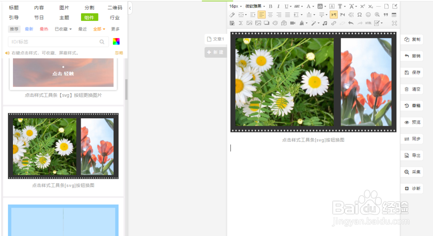Apply superscript formatting
Viewport: 433px width, 236px height.
[x=362, y=6]
